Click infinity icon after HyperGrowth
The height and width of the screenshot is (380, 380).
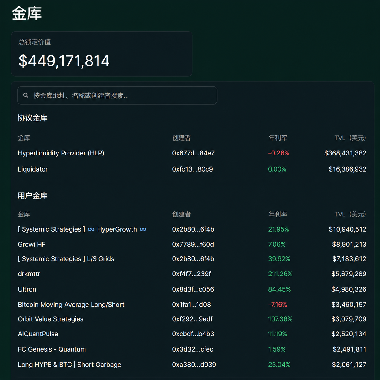(x=143, y=229)
